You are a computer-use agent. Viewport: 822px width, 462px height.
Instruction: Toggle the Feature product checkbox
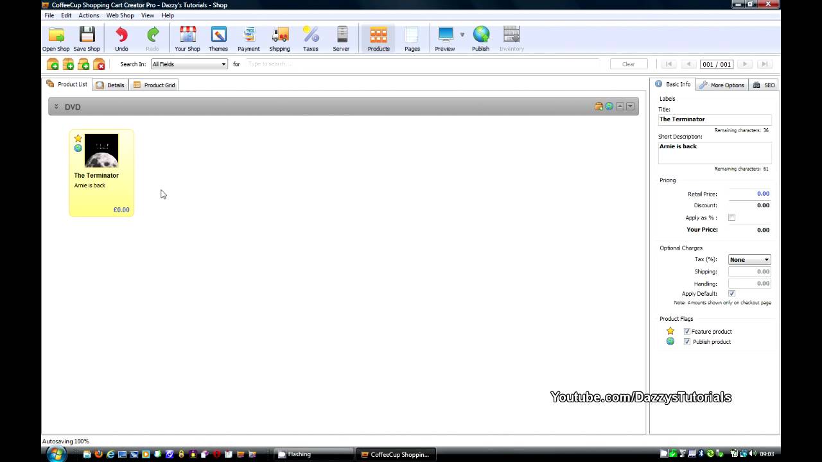[687, 332]
